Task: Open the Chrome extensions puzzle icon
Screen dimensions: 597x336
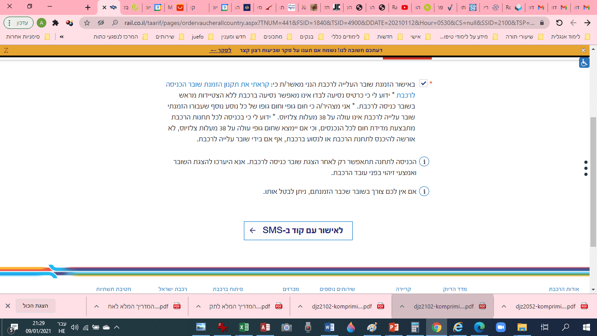Action: pos(56,23)
